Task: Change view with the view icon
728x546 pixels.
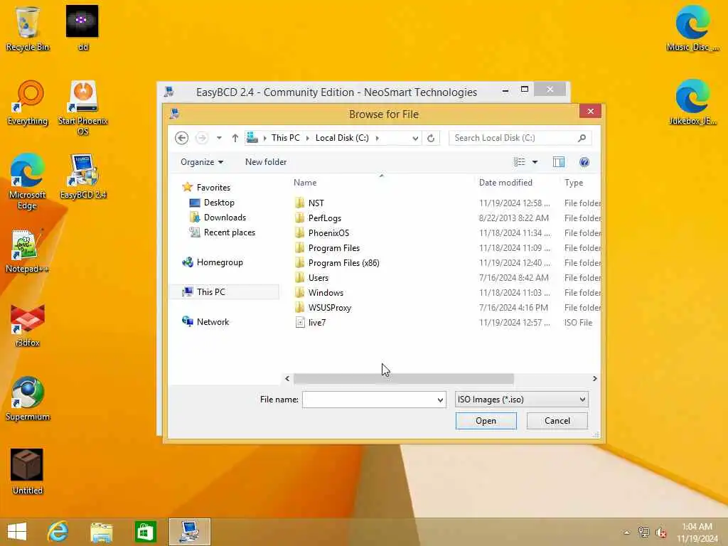Action: (519, 162)
